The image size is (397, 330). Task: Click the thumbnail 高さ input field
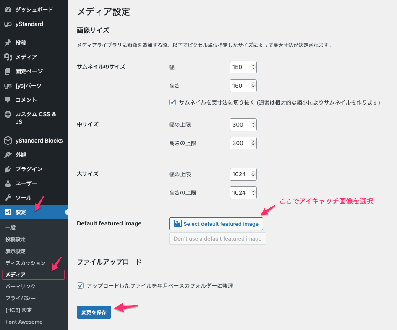239,86
